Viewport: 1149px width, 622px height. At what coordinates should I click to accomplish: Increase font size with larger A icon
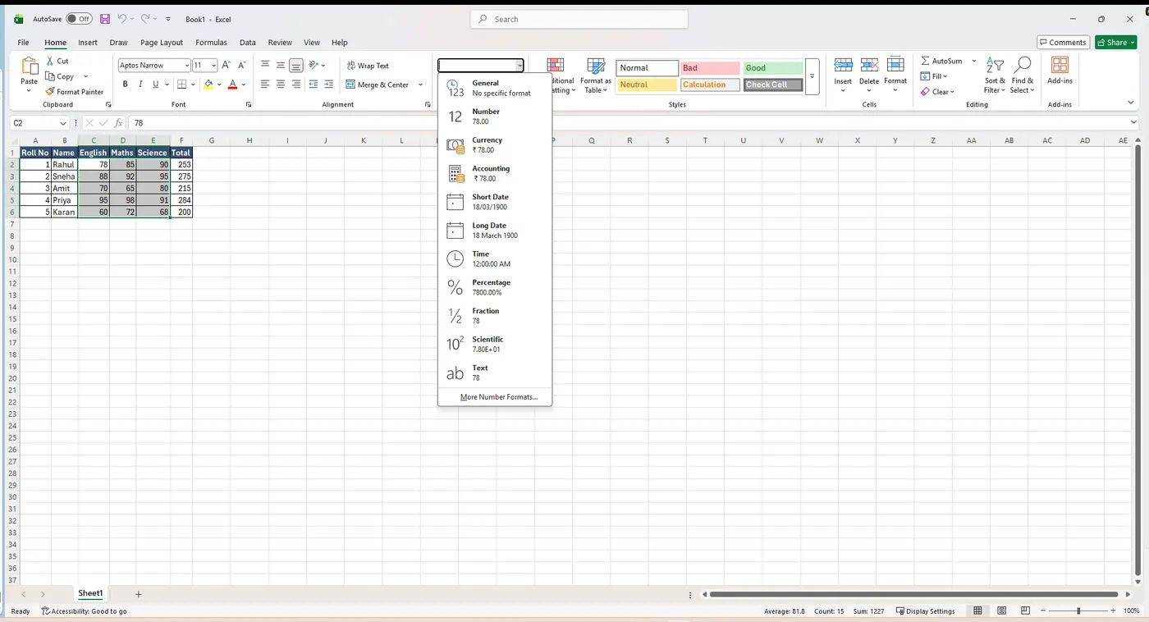pyautogui.click(x=227, y=65)
